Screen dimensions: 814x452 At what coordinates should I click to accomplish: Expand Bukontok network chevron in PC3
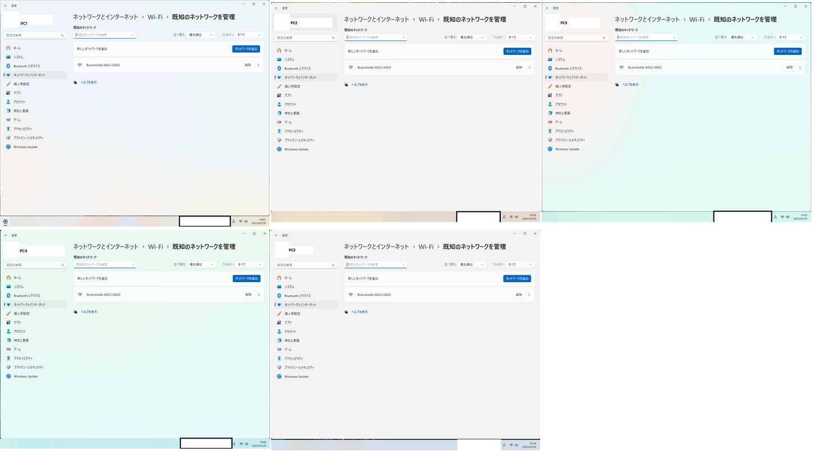[800, 67]
